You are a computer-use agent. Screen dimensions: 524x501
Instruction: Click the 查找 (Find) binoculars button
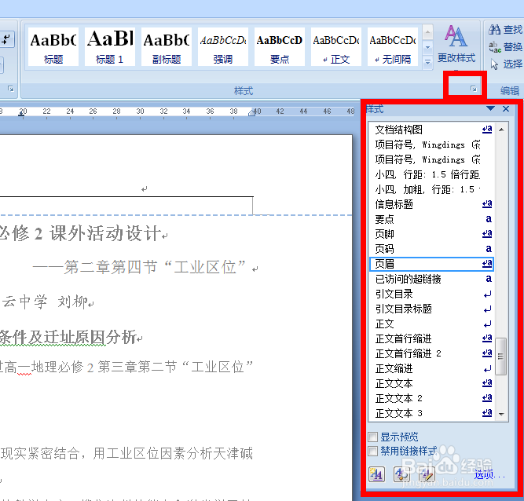[x=505, y=30]
